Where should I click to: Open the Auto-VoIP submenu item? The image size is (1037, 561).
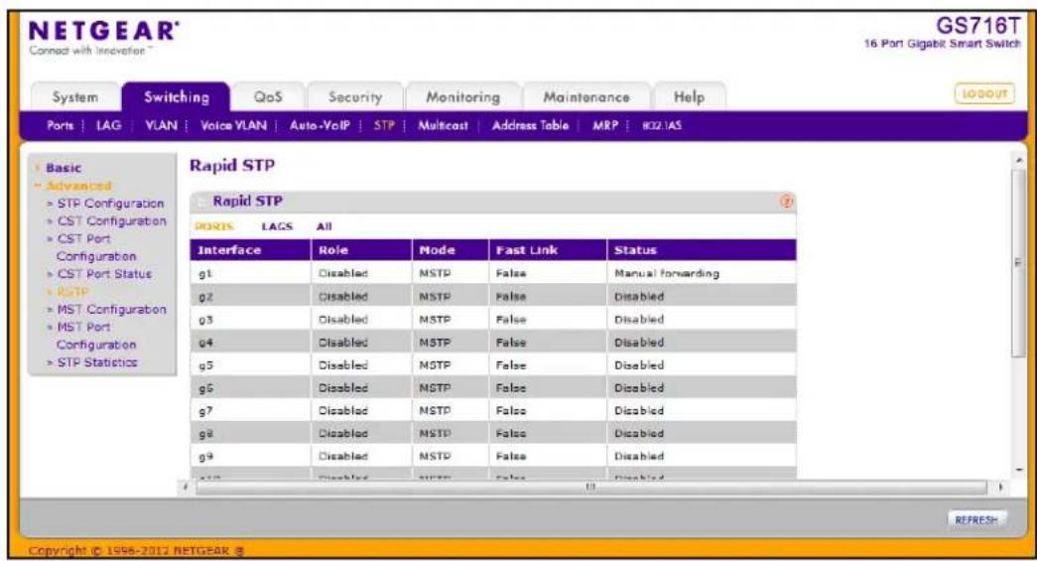point(320,125)
